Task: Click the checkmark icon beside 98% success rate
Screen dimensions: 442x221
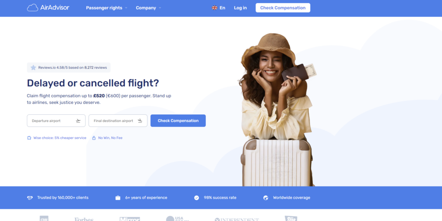Action: pos(196,198)
